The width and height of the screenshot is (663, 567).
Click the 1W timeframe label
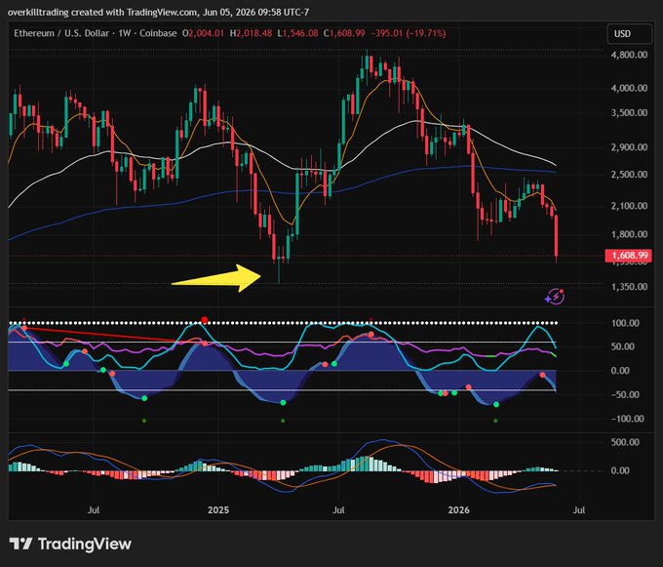[125, 33]
